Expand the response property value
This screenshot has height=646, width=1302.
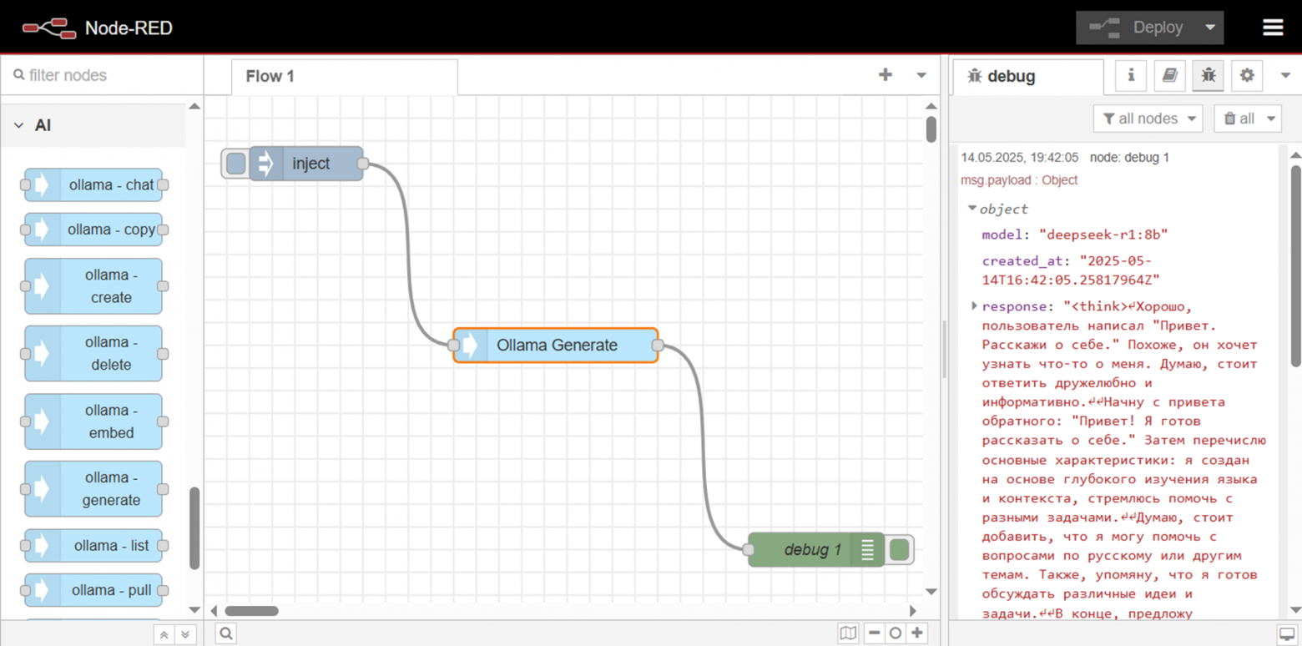[975, 306]
